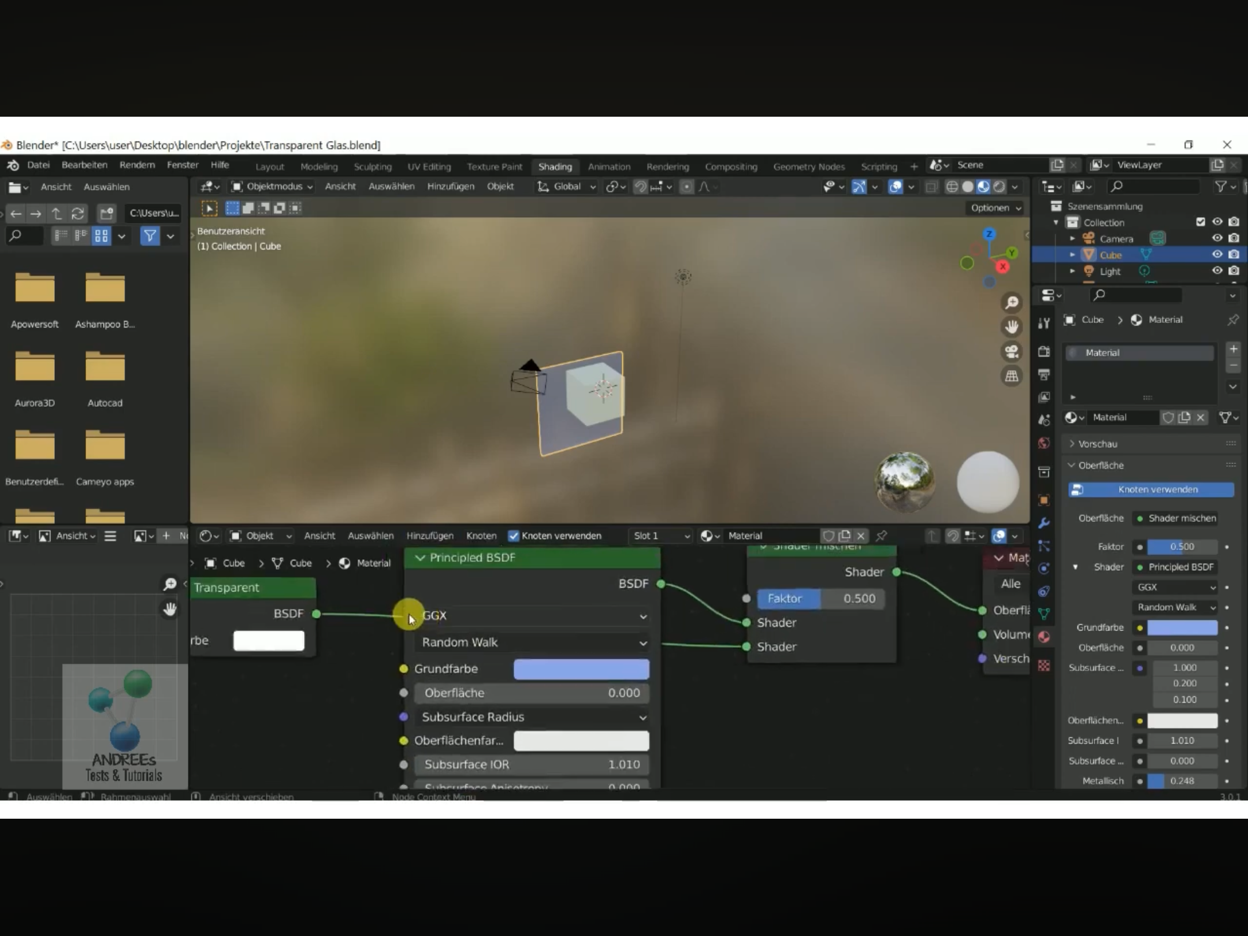This screenshot has height=936, width=1248.
Task: Open Global transform orientation dropdown
Action: pos(566,187)
